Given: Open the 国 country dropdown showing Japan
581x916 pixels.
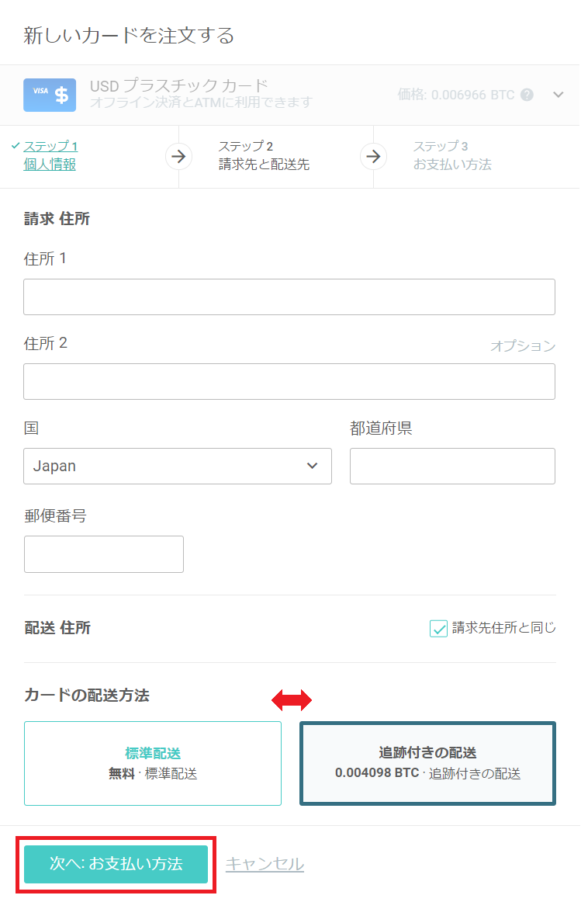Looking at the screenshot, I should pos(178,466).
